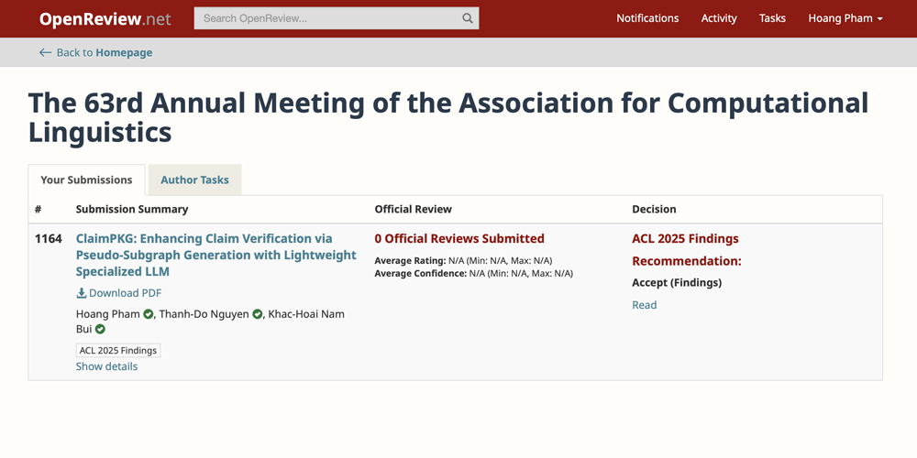917x458 pixels.
Task: Switch to the Author Tasks tab
Action: (194, 180)
